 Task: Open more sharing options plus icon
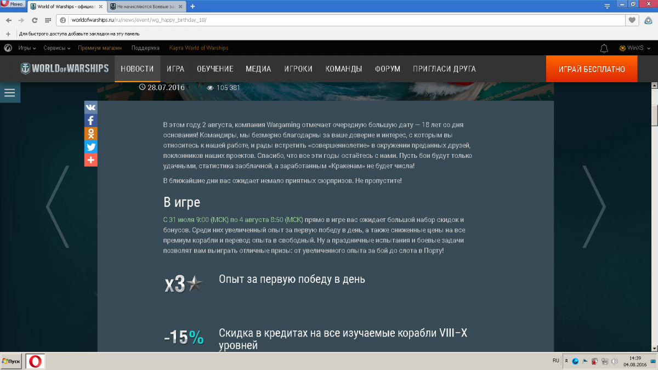[x=91, y=160]
